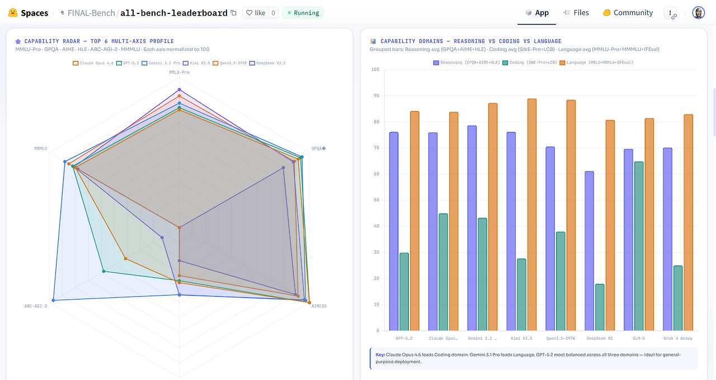Click the GPQA radar axis label

tap(319, 149)
